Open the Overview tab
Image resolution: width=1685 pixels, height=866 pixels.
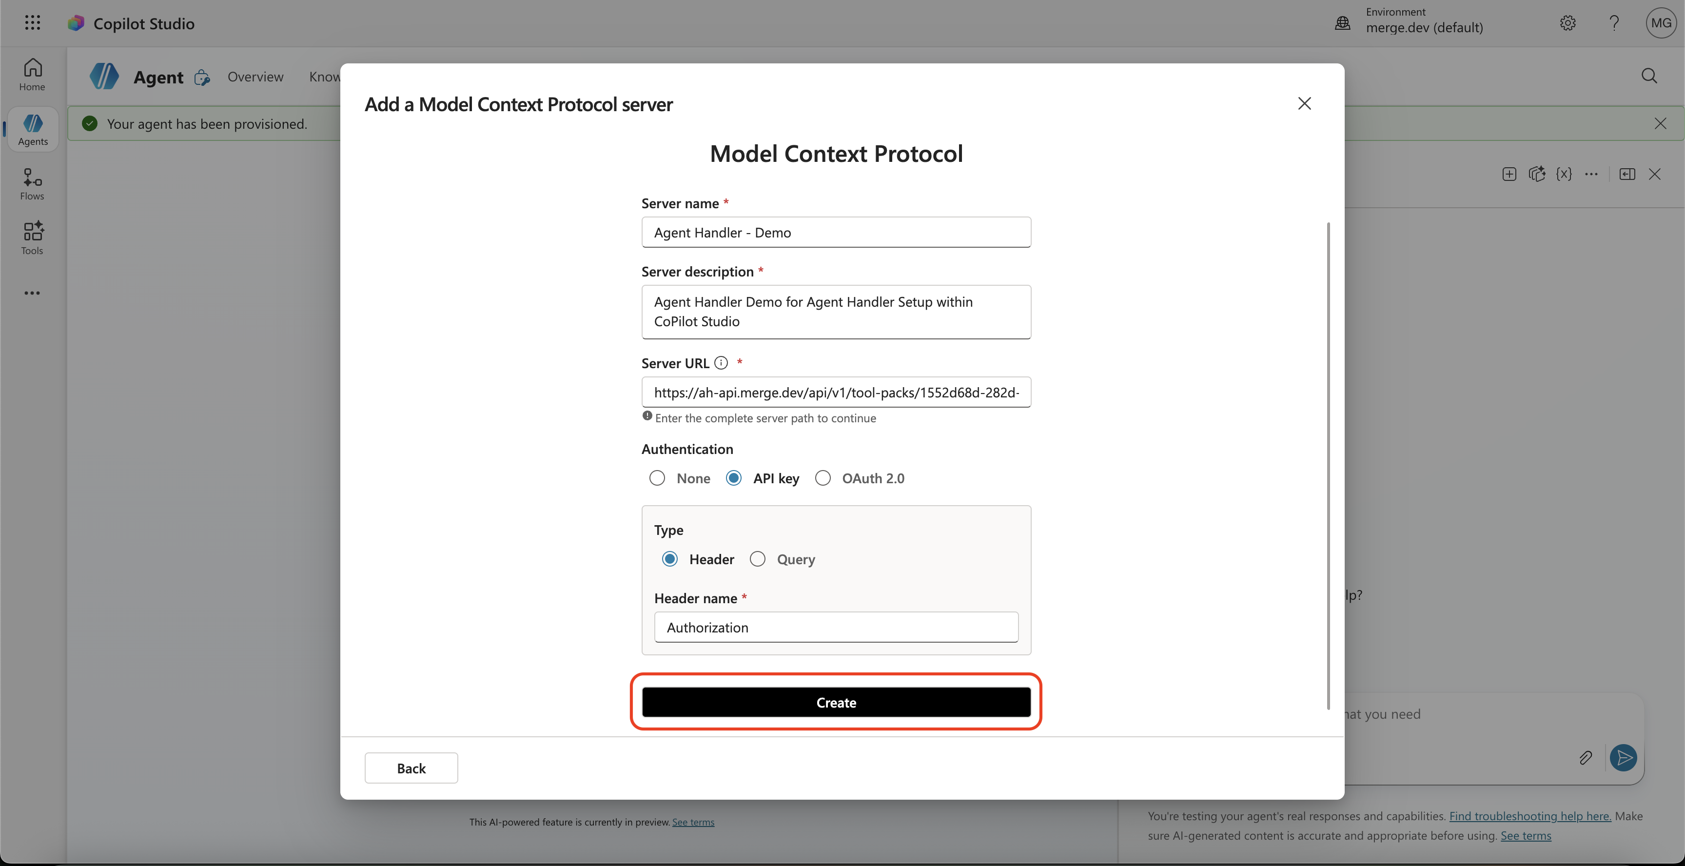click(x=255, y=77)
